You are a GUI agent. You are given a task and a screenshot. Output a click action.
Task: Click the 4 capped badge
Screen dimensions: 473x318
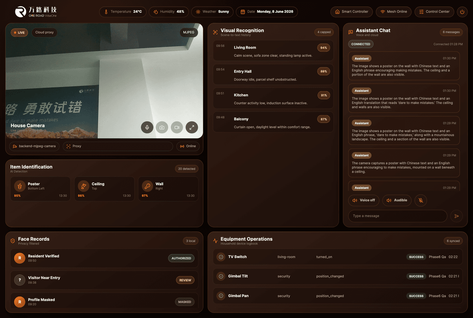tap(324, 32)
